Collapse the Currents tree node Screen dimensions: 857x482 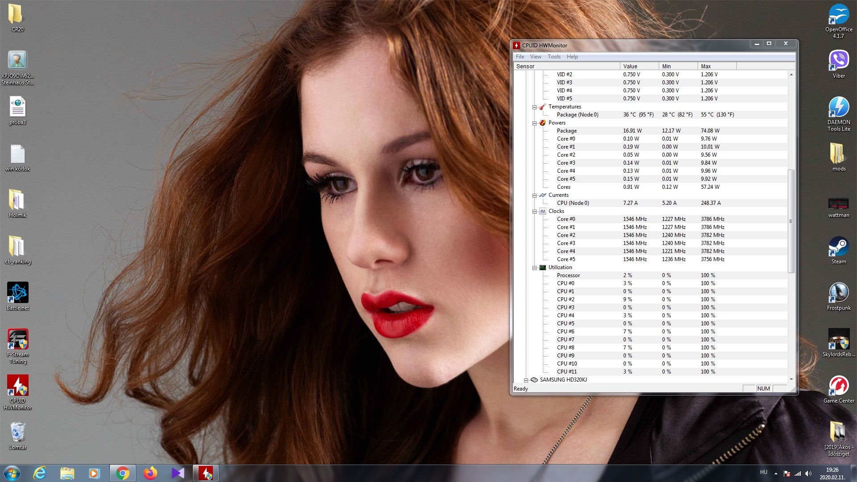click(534, 195)
